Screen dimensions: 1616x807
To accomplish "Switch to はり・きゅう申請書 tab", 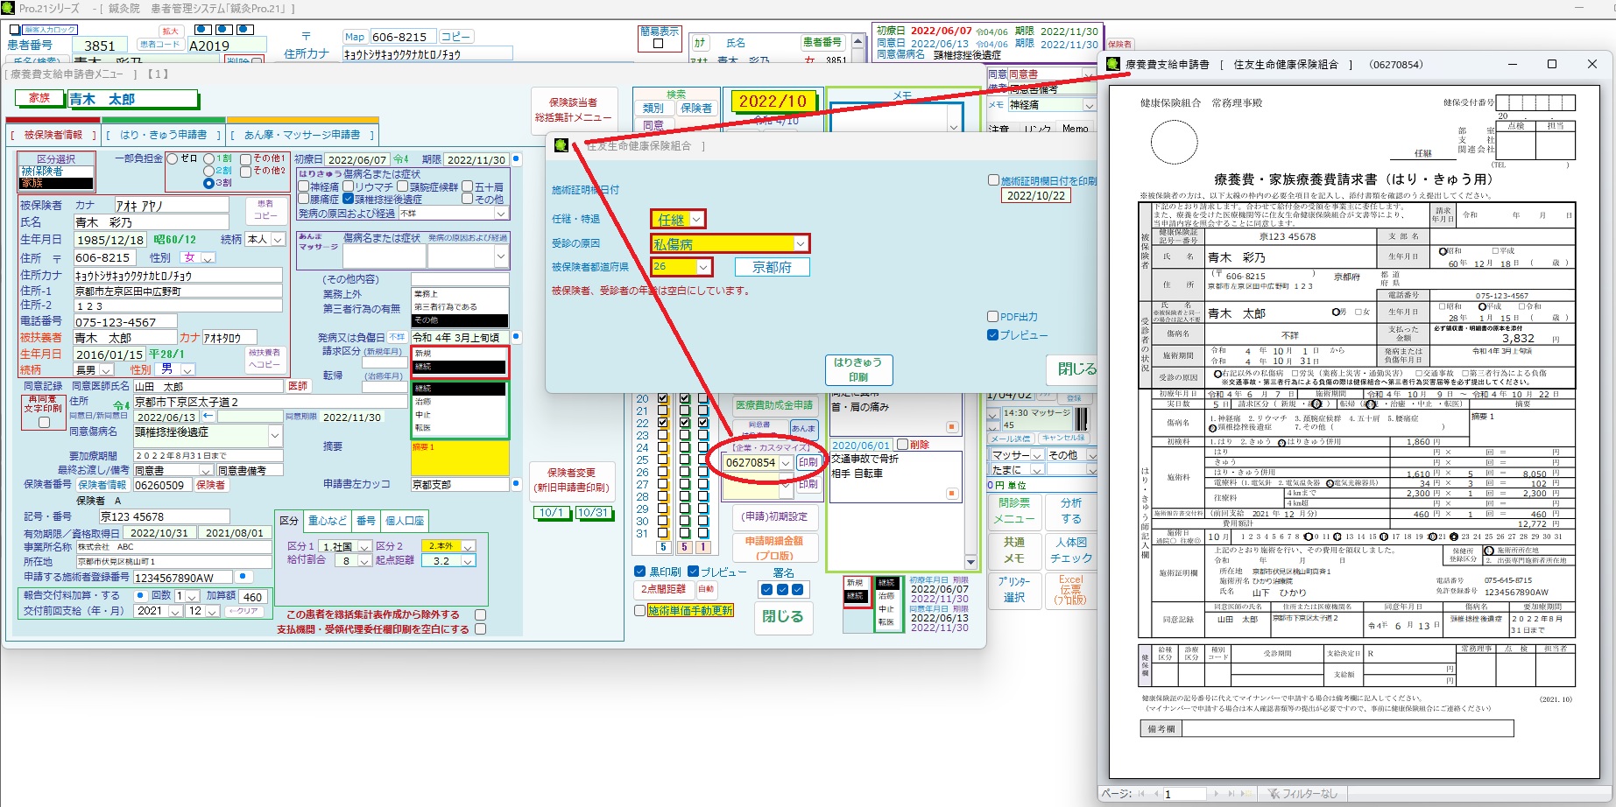I will (163, 135).
